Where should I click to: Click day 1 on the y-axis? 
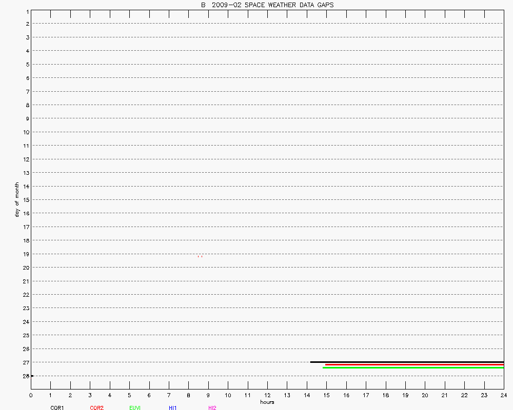coord(27,11)
